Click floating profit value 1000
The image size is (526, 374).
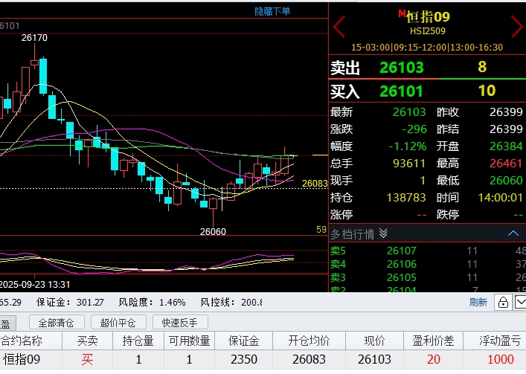coord(501,360)
